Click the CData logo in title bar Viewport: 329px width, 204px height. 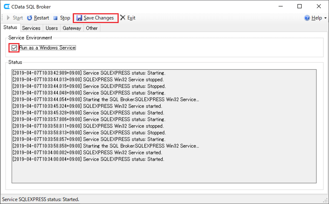point(7,7)
